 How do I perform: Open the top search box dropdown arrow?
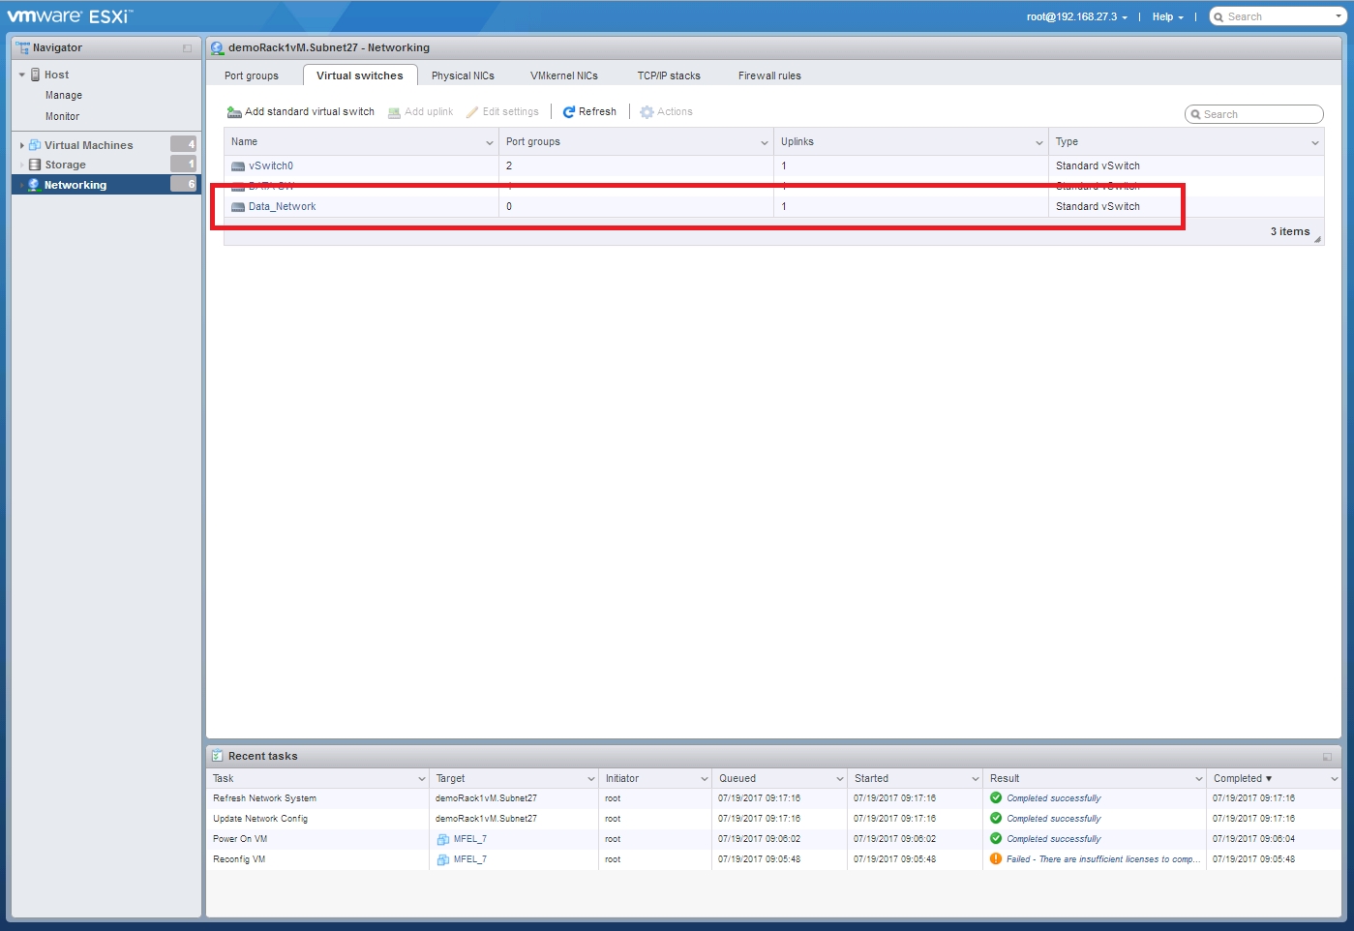1339,16
